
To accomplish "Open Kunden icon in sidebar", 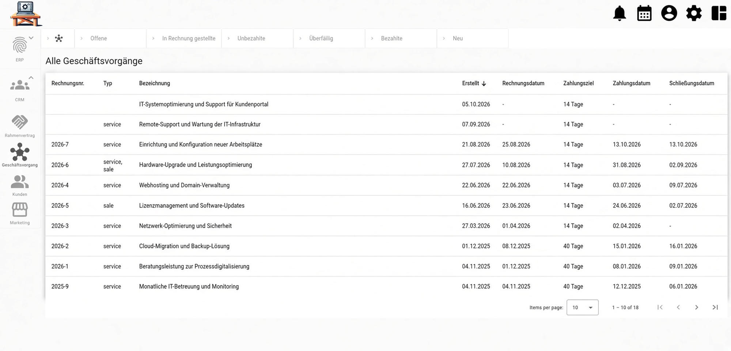I will pyautogui.click(x=20, y=182).
